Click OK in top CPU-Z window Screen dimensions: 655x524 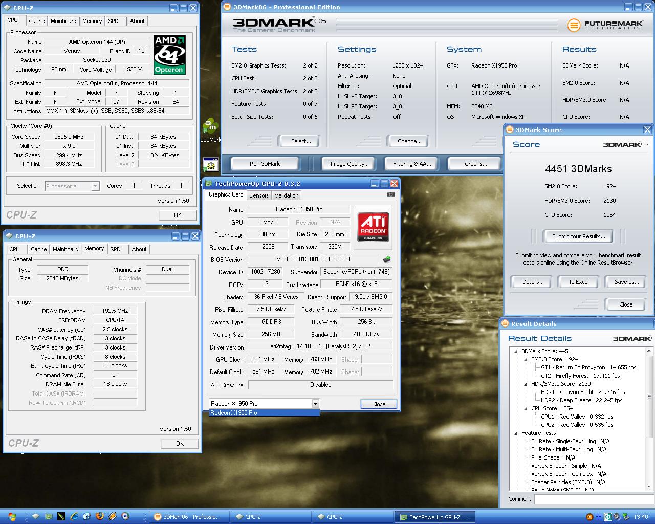click(x=178, y=215)
